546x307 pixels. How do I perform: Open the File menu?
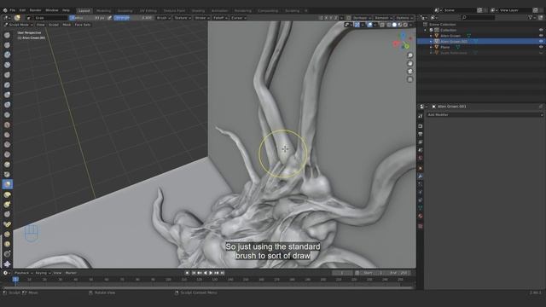[x=13, y=10]
